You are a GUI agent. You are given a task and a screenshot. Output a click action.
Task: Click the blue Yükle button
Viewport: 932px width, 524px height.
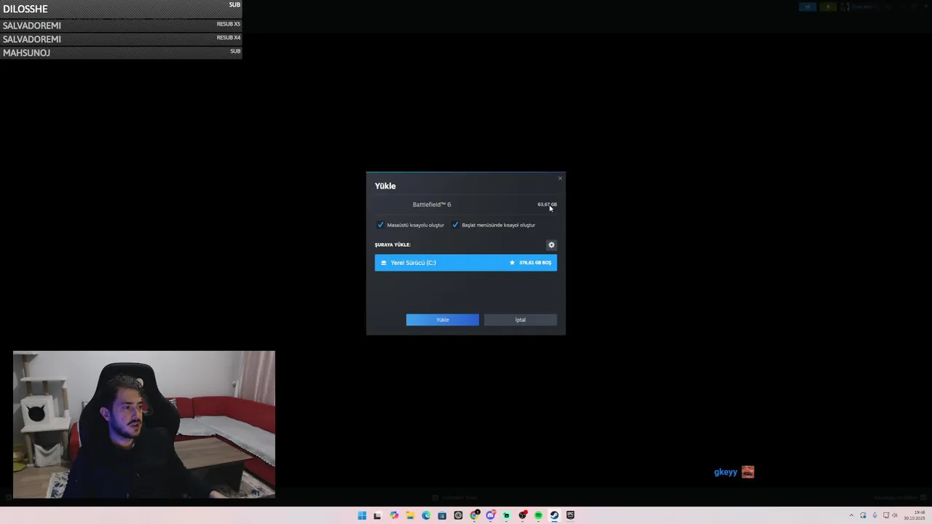443,320
